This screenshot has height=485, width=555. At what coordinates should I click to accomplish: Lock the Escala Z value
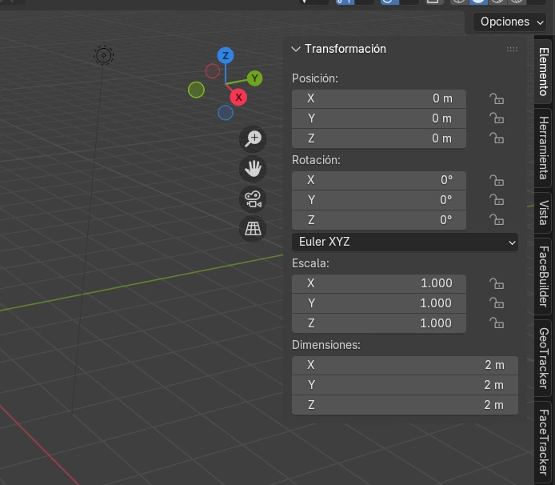[497, 323]
